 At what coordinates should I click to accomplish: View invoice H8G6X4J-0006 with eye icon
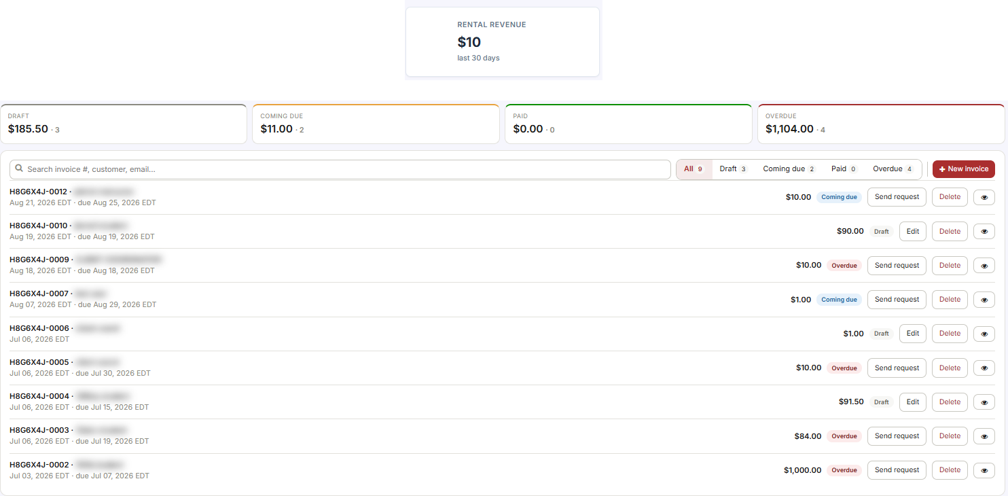pyautogui.click(x=984, y=334)
